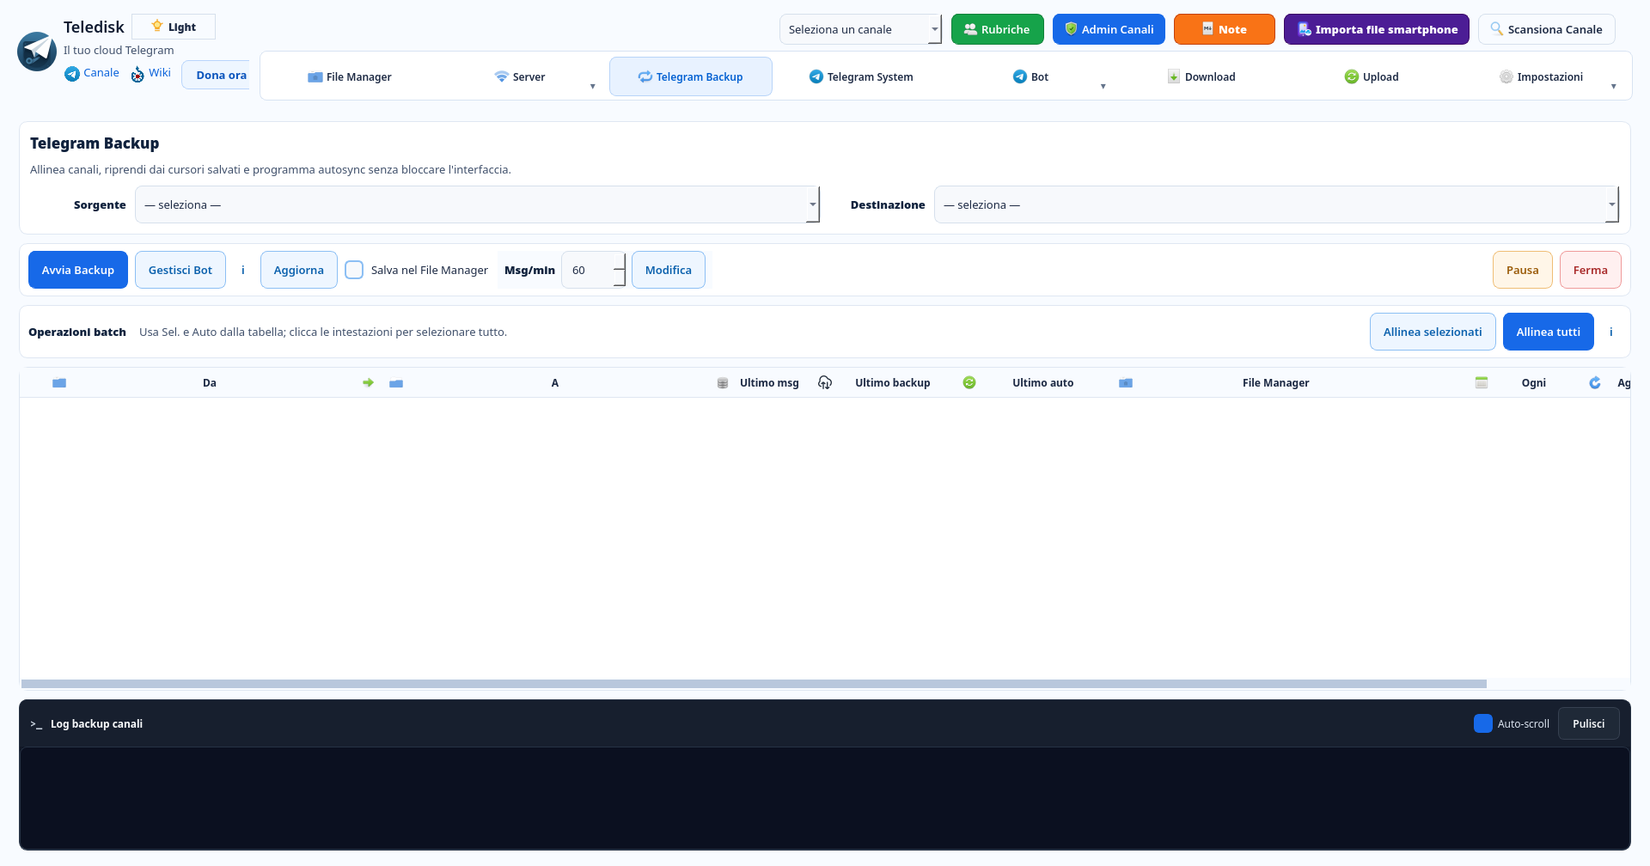1650x866 pixels.
Task: Click the horizontal table scrollbar
Action: pos(754,684)
